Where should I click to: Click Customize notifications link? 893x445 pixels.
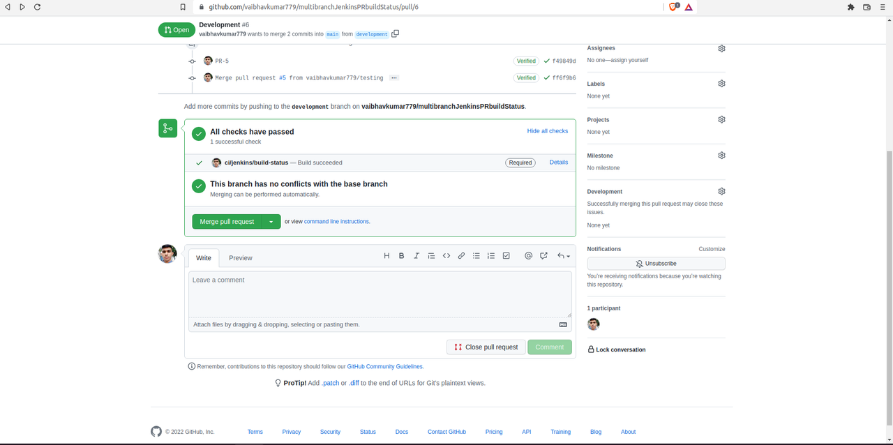(x=712, y=249)
